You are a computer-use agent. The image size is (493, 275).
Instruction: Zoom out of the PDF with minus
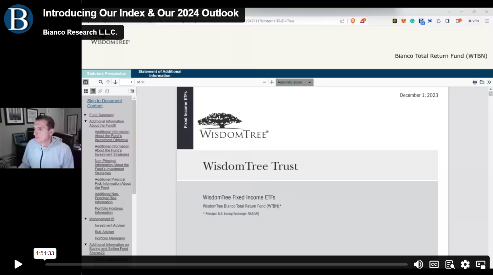pyautogui.click(x=264, y=82)
